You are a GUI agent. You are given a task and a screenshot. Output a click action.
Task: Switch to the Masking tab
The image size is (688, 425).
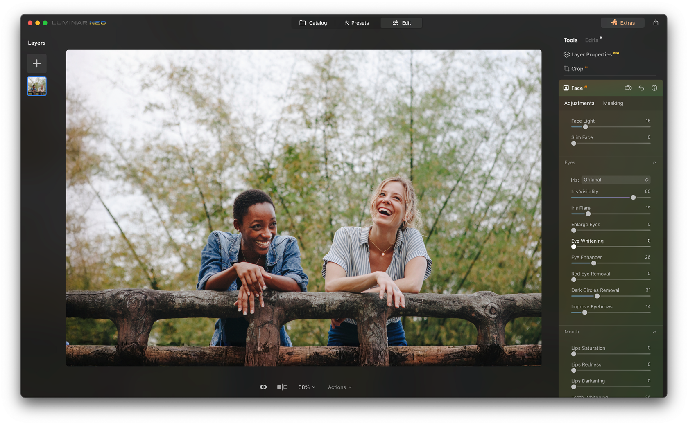pos(613,103)
